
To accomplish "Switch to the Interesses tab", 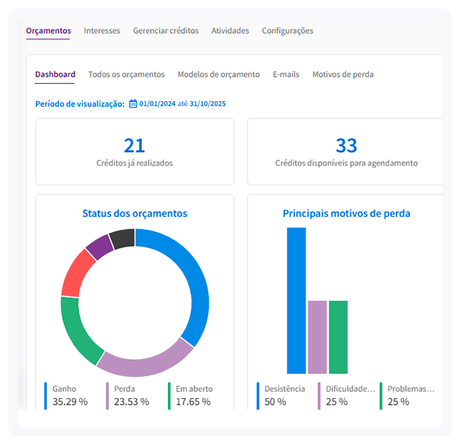I will 102,31.
